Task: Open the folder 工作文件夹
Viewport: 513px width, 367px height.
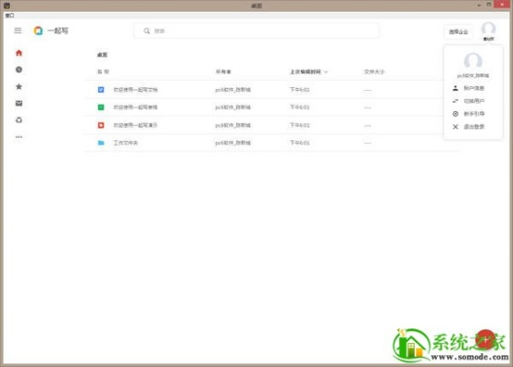Action: click(x=126, y=142)
